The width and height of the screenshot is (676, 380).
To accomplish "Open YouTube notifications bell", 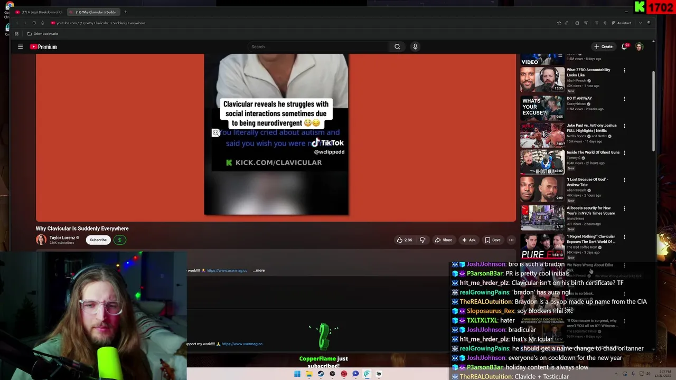I will pyautogui.click(x=624, y=46).
